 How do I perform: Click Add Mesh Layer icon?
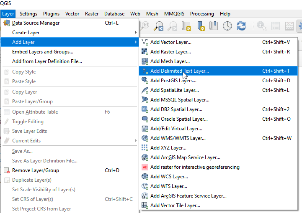click(x=145, y=61)
